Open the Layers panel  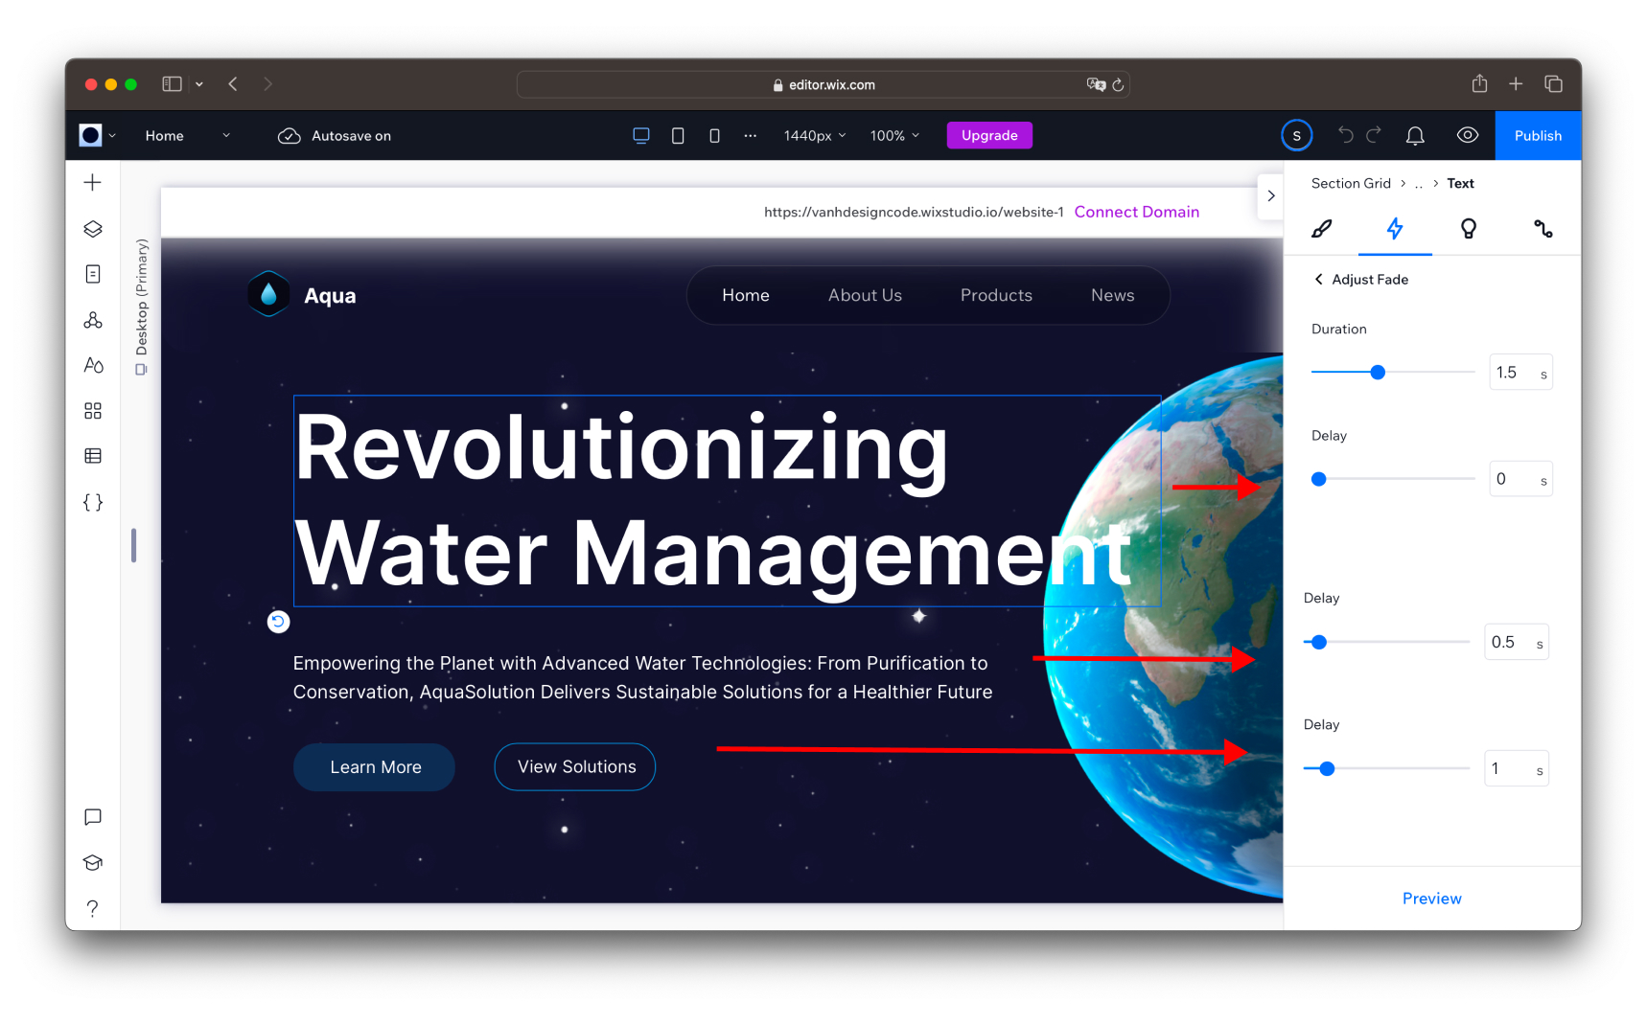click(93, 229)
